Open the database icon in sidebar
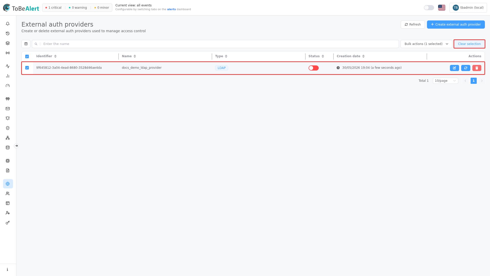This screenshot has width=490, height=276. point(8,147)
